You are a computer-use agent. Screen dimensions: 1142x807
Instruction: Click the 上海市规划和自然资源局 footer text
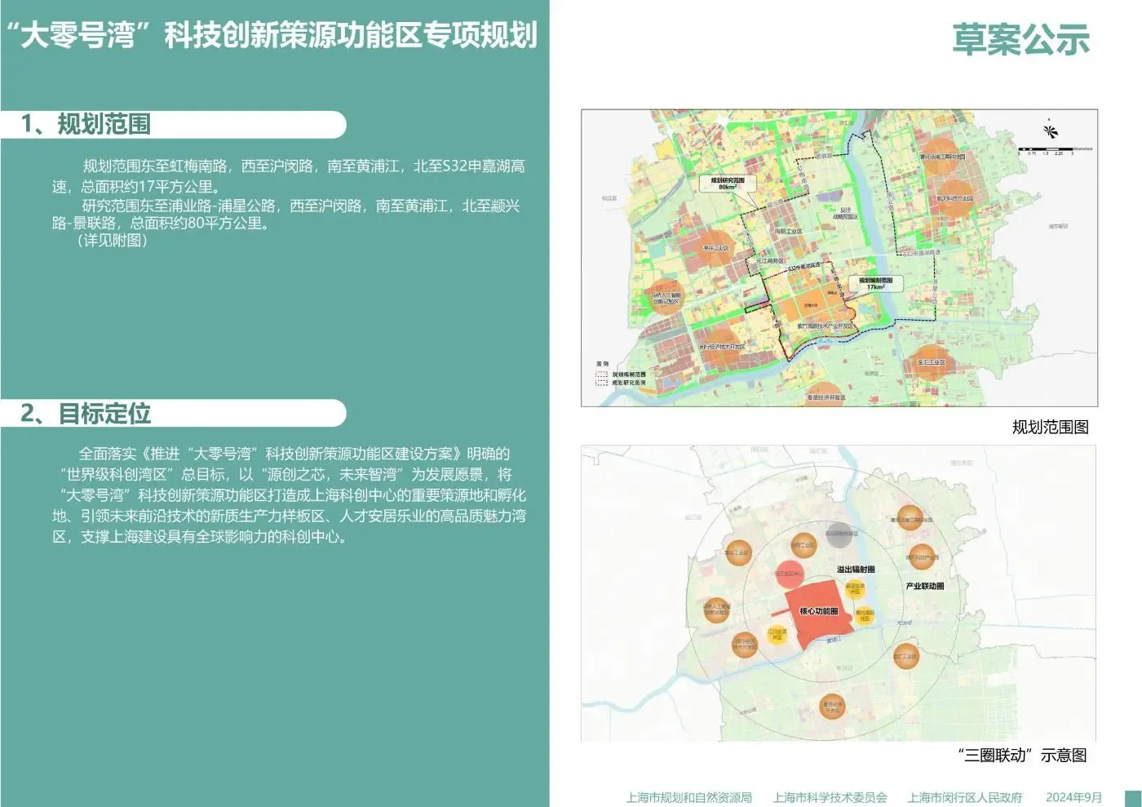click(688, 797)
